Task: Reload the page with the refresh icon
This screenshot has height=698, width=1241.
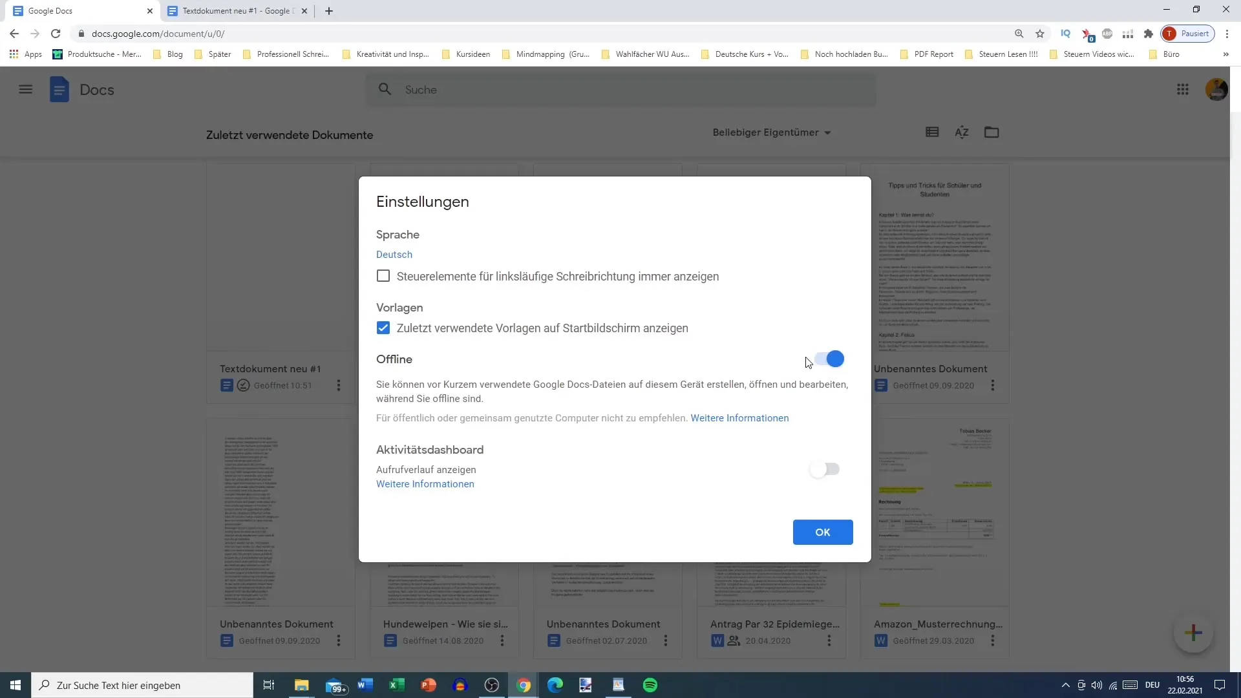Action: click(x=56, y=34)
